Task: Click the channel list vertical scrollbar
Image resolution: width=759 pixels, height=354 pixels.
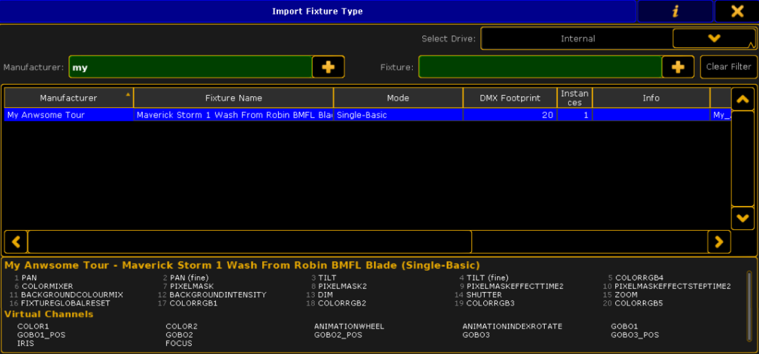Action: (749, 306)
